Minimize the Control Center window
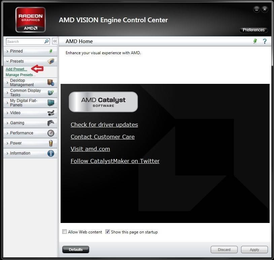The height and width of the screenshot is (260, 274). 256,9
